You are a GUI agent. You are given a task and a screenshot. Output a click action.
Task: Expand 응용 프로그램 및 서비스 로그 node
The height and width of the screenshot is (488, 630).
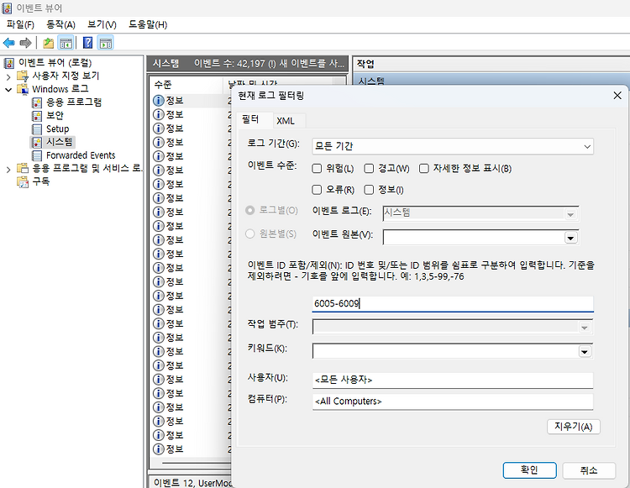pyautogui.click(x=8, y=169)
